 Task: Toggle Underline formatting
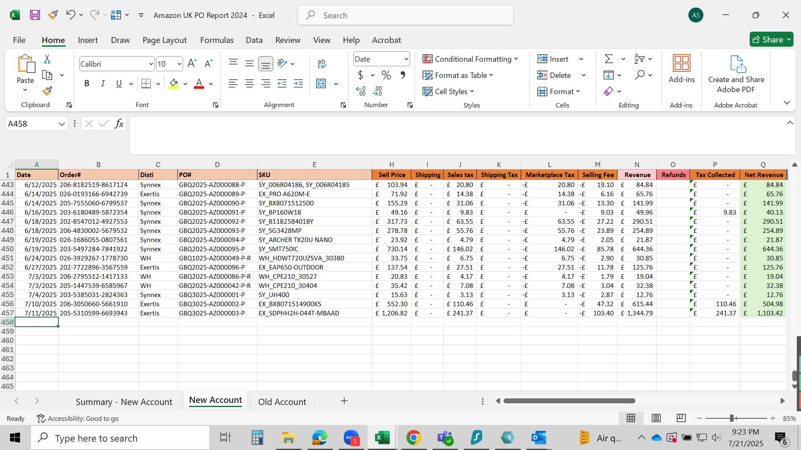(119, 83)
